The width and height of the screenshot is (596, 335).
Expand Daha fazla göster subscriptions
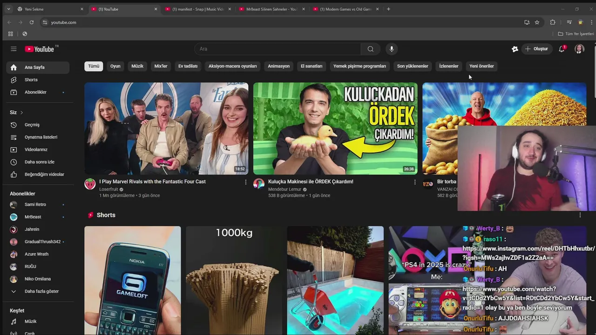[x=38, y=291]
